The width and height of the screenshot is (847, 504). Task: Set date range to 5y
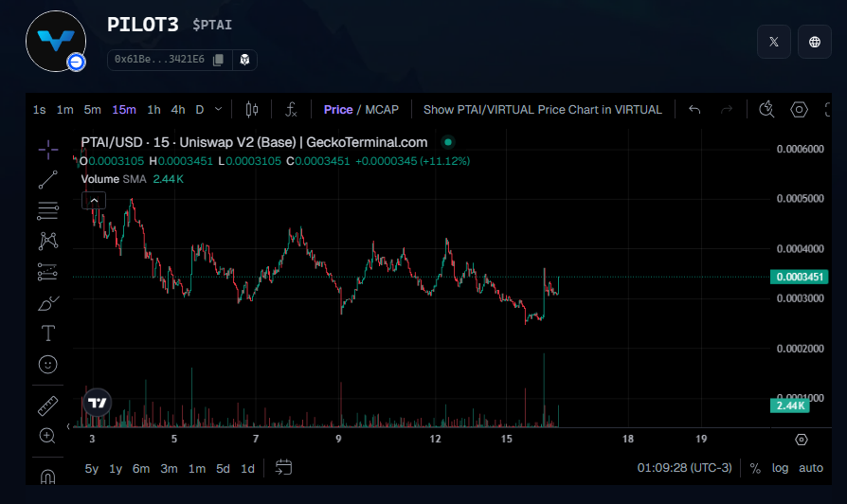(92, 469)
